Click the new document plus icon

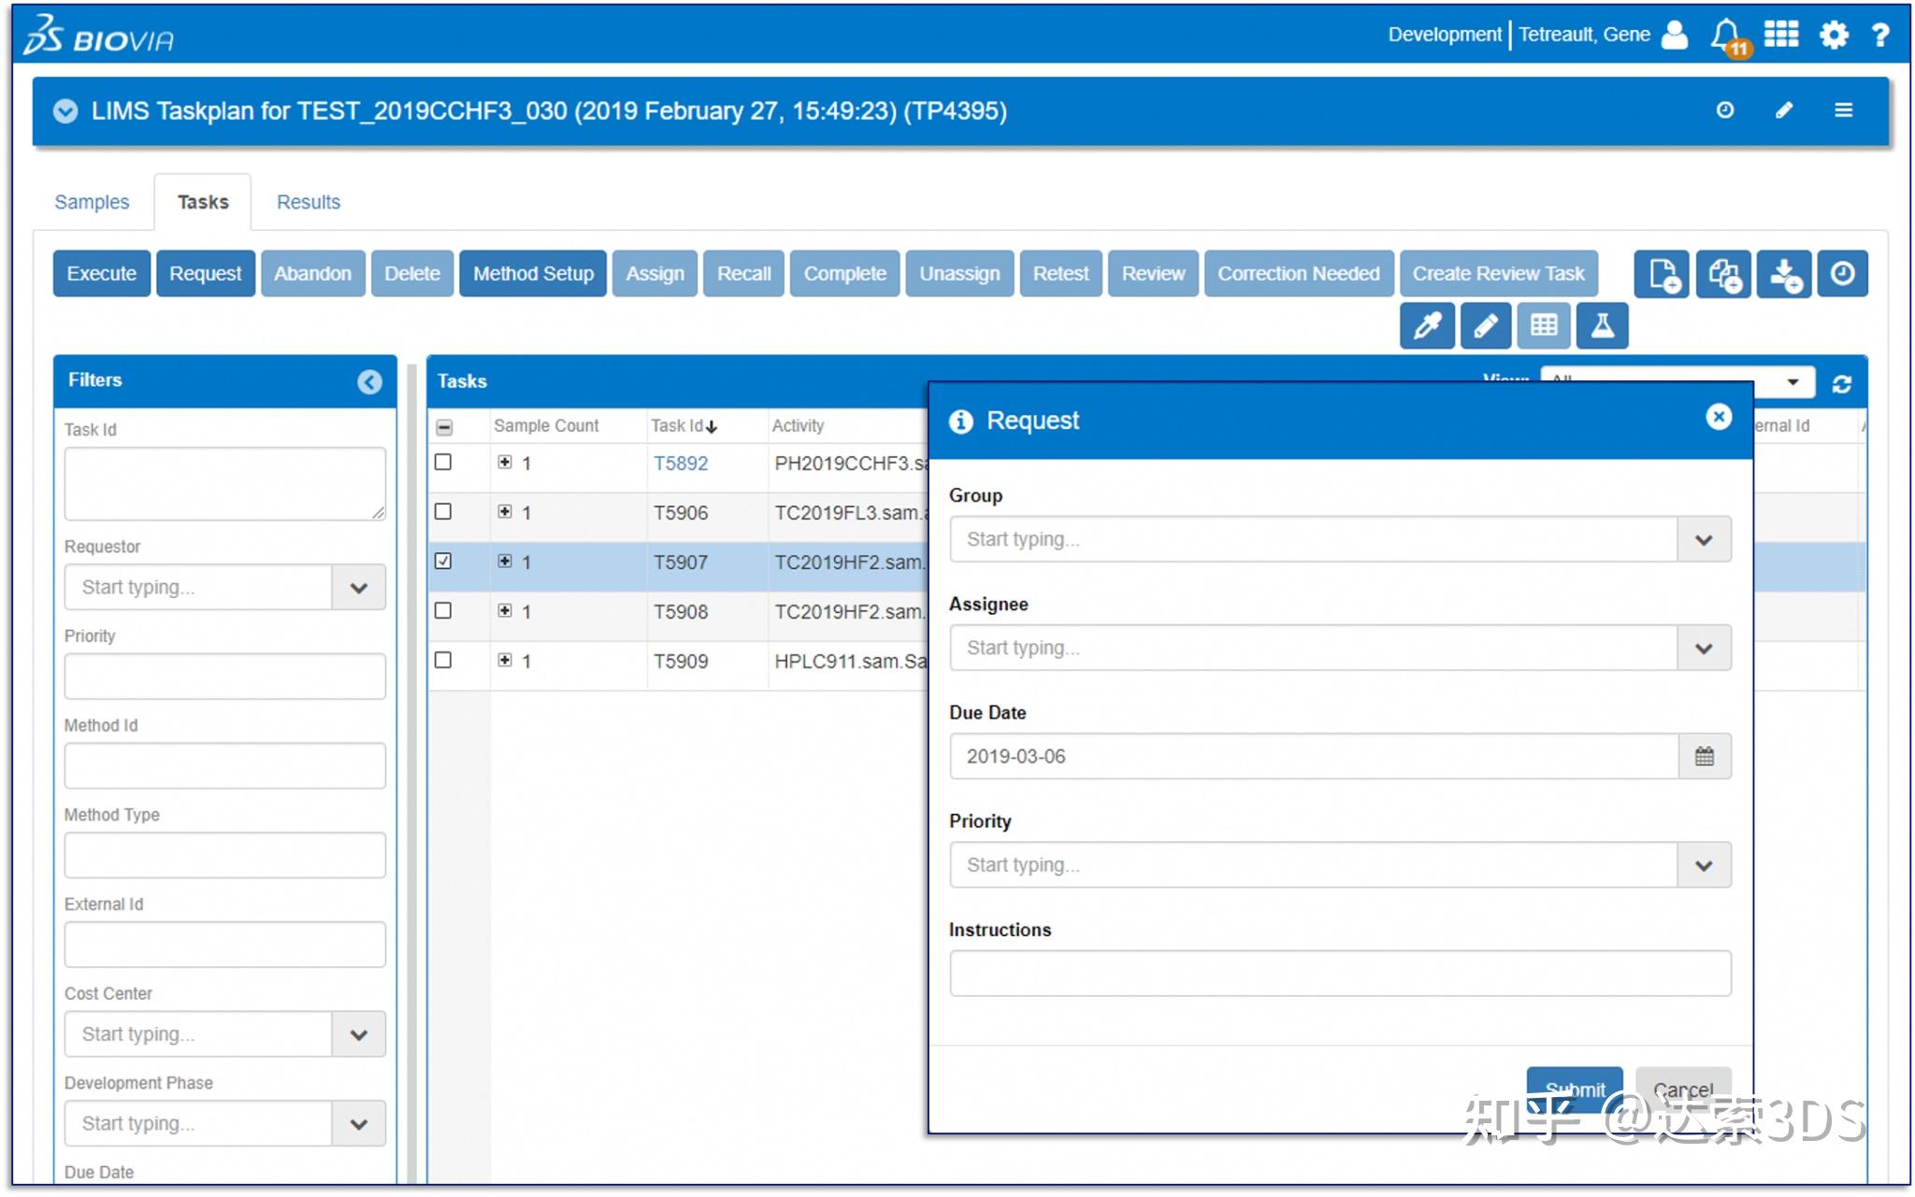[x=1662, y=274]
